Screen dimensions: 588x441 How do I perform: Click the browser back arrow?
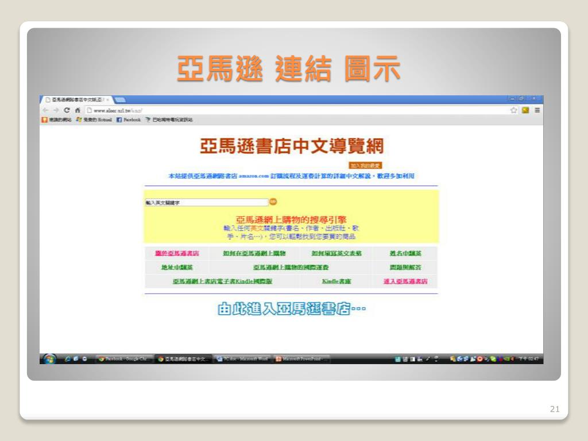[x=45, y=110]
